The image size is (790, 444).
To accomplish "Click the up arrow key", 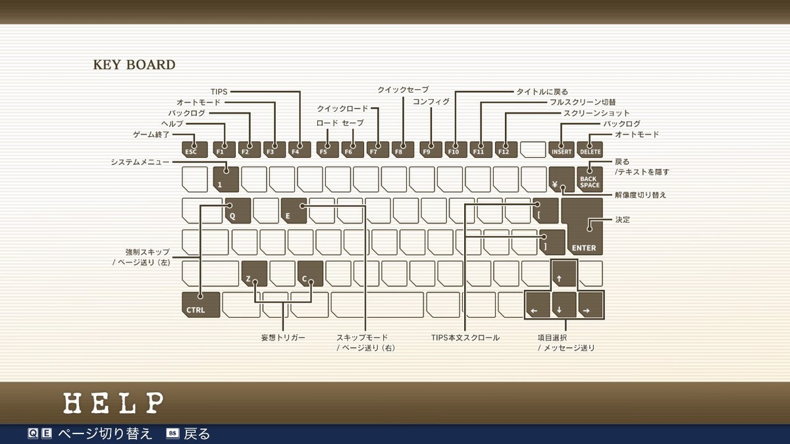I will pos(564,274).
